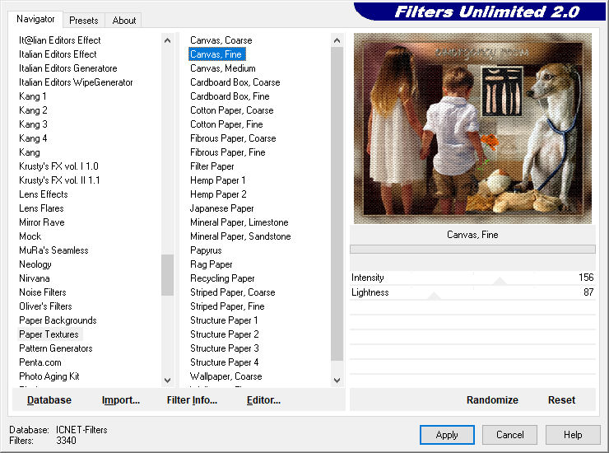
Task: Select Hemp Paper 2 filter
Action: (218, 194)
